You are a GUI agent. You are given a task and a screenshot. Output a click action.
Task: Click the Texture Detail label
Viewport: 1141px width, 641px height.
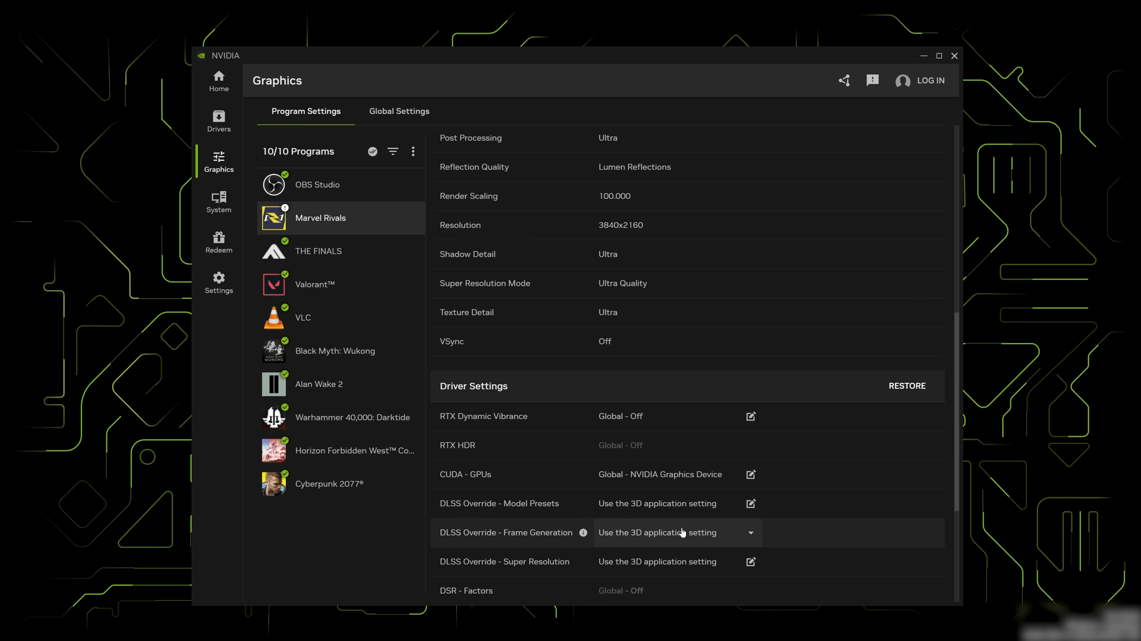pyautogui.click(x=467, y=312)
